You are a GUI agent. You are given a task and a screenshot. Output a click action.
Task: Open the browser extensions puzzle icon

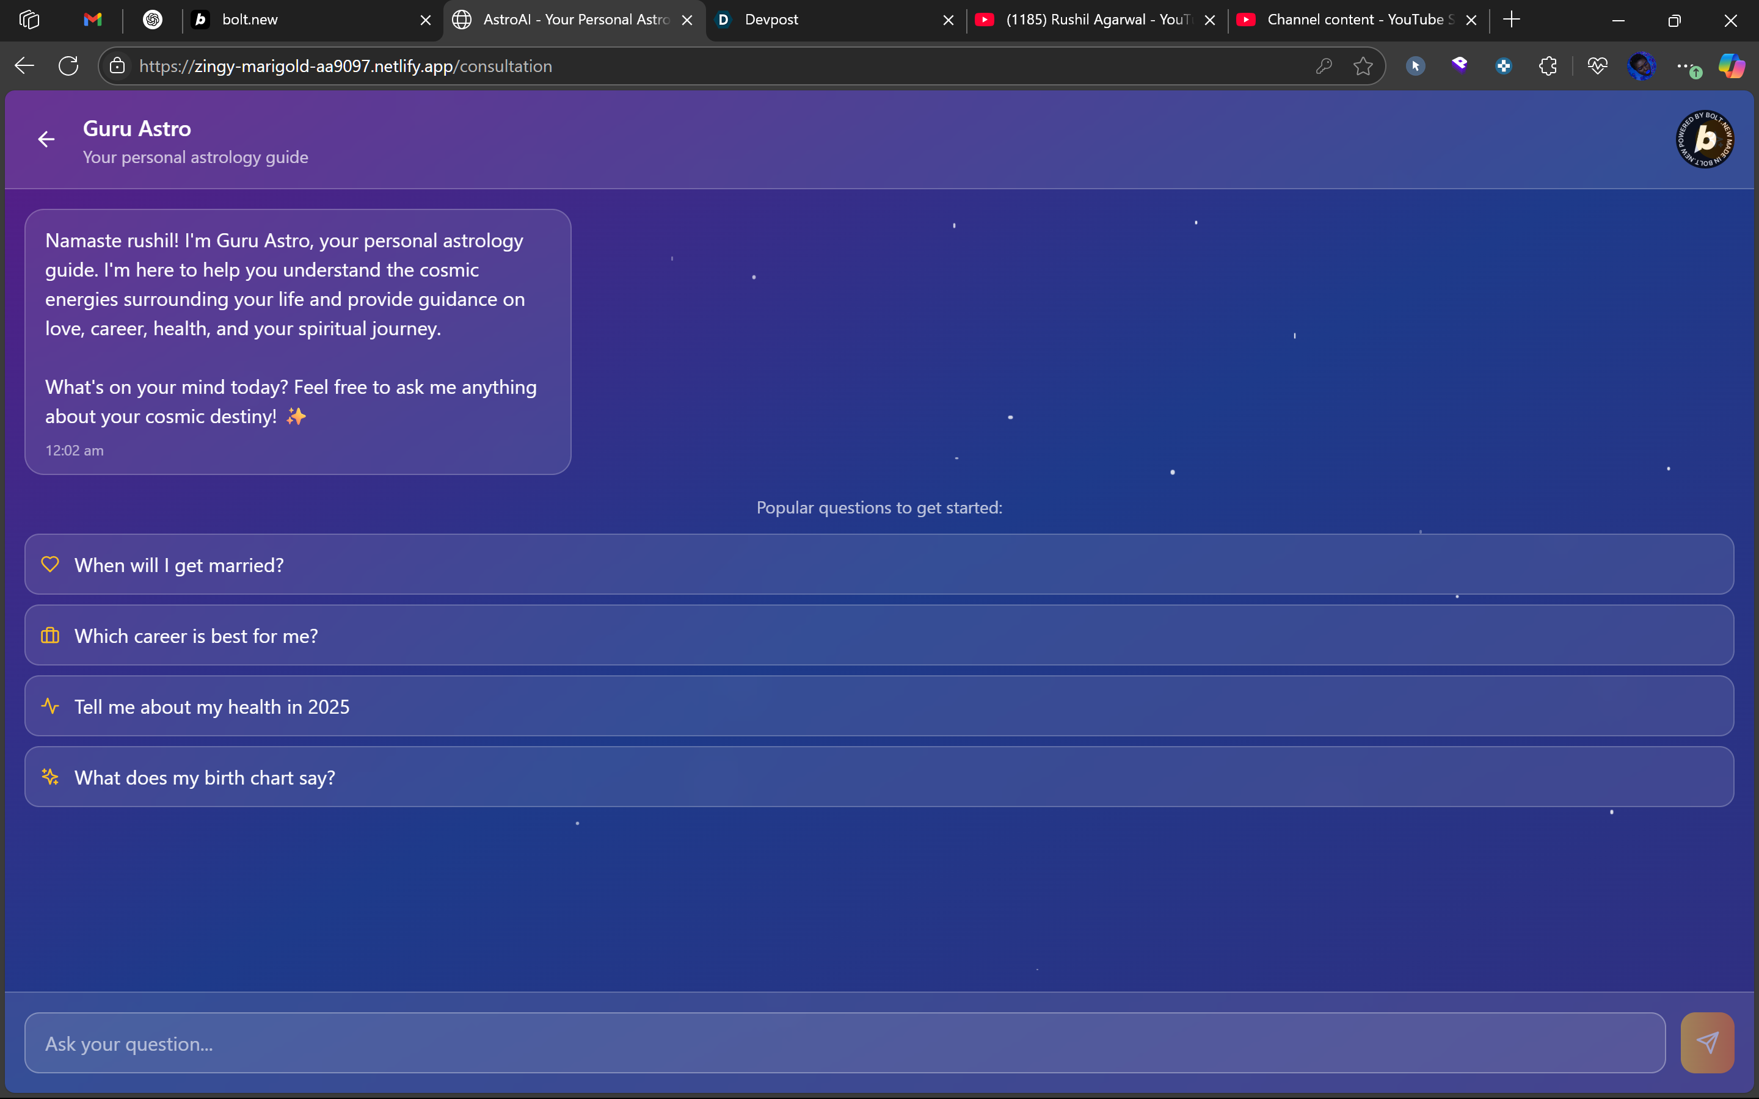coord(1548,66)
